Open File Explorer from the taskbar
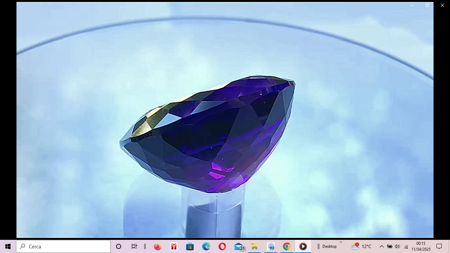 (254, 246)
